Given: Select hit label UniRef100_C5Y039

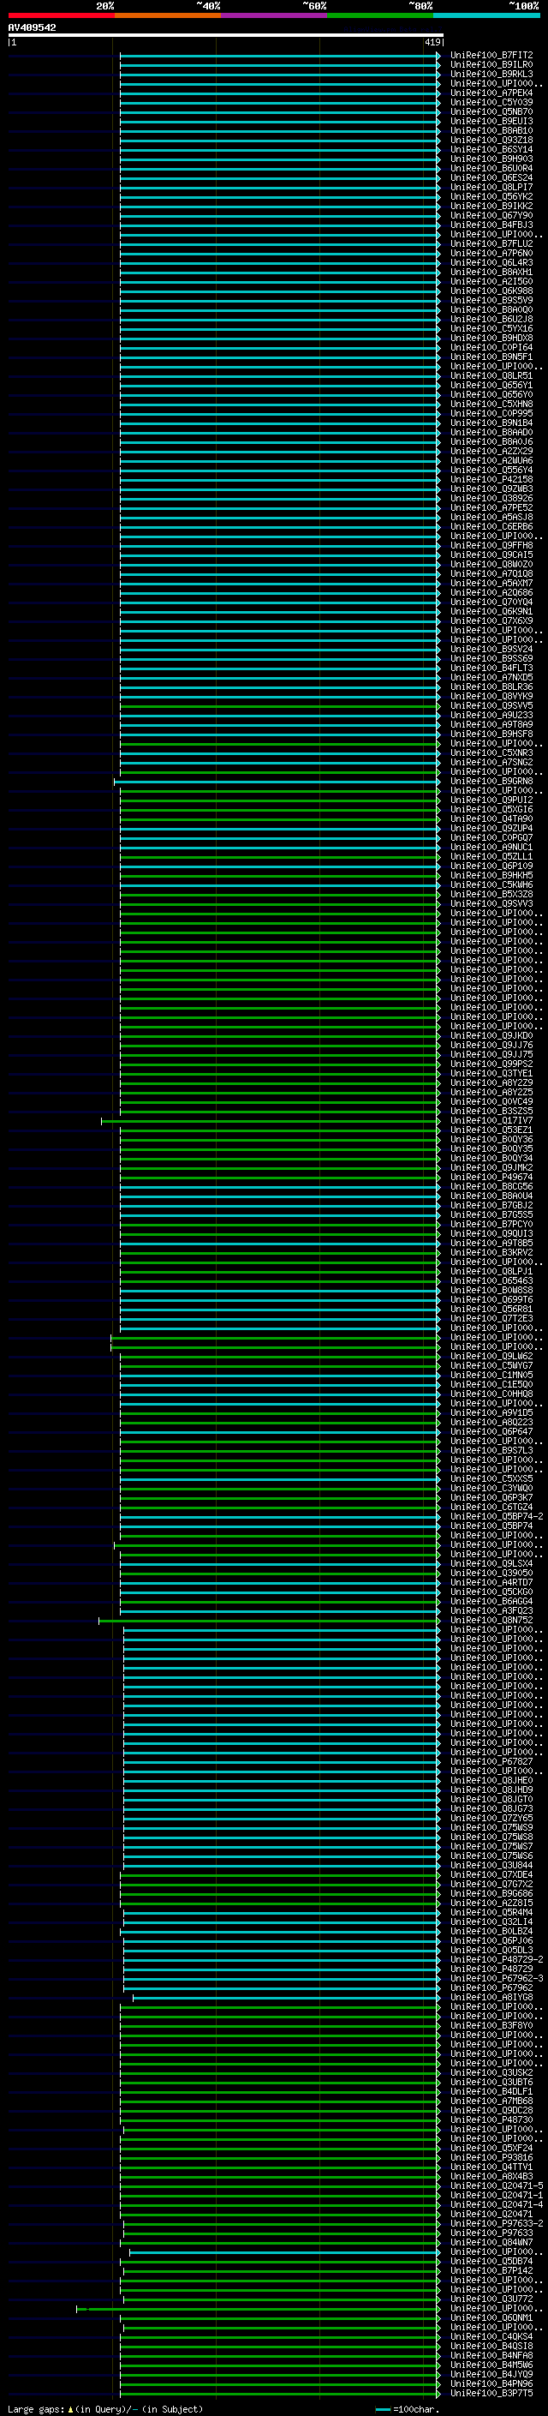Looking at the screenshot, I should (491, 102).
